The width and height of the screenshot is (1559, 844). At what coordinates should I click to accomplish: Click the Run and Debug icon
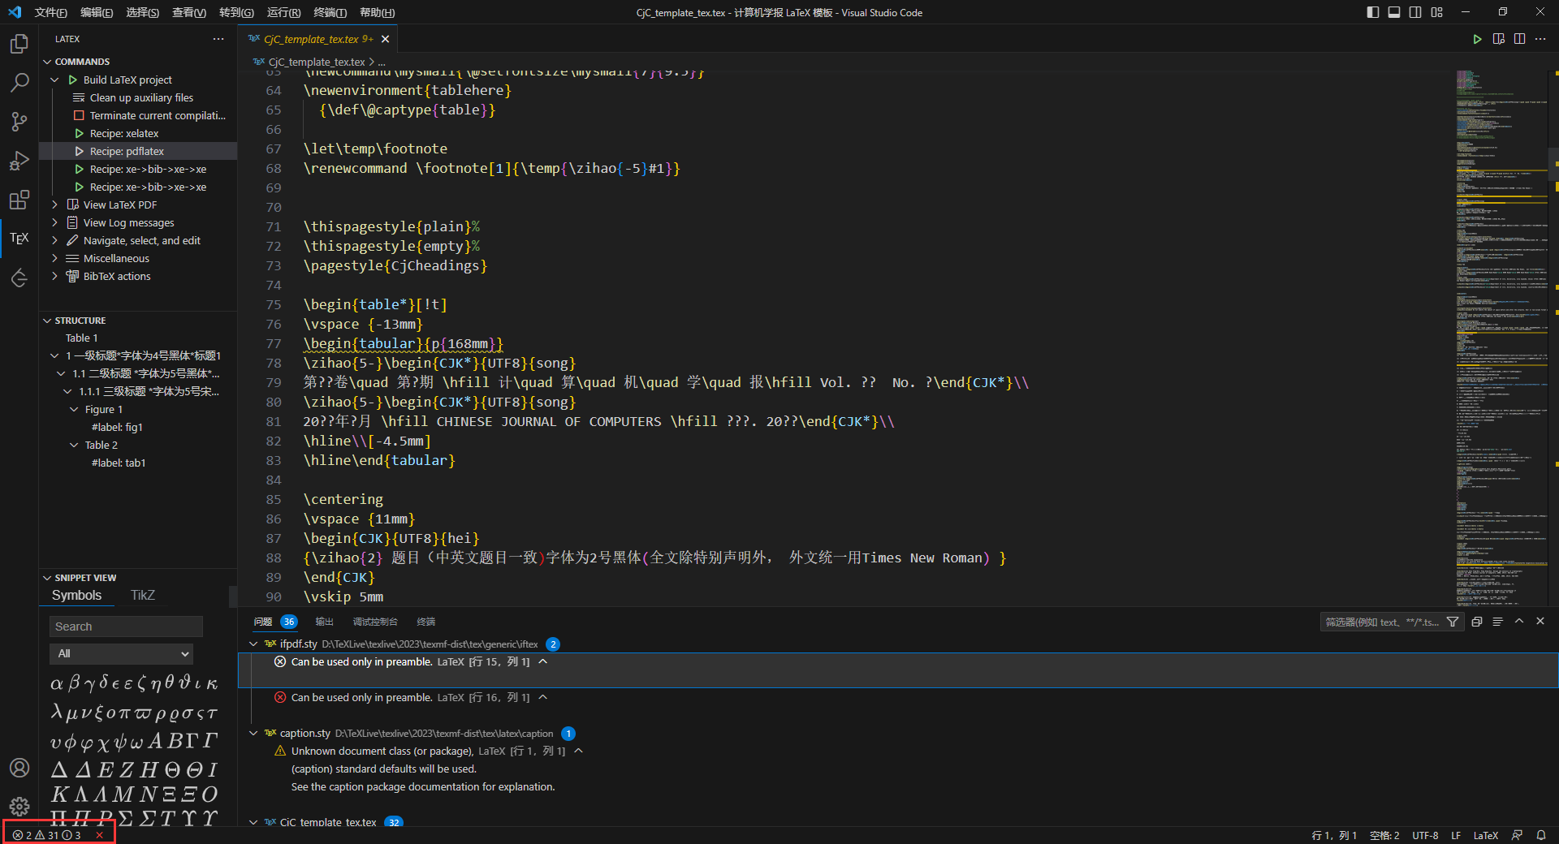(x=18, y=160)
